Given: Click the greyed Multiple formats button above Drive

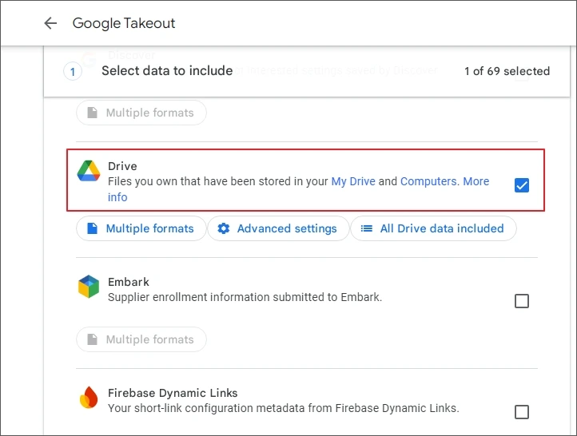Looking at the screenshot, I should [x=141, y=113].
